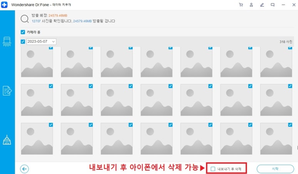Select the top erase-all-data sidebar icon
Viewport: 298px width, 174px height.
pyautogui.click(x=7, y=42)
